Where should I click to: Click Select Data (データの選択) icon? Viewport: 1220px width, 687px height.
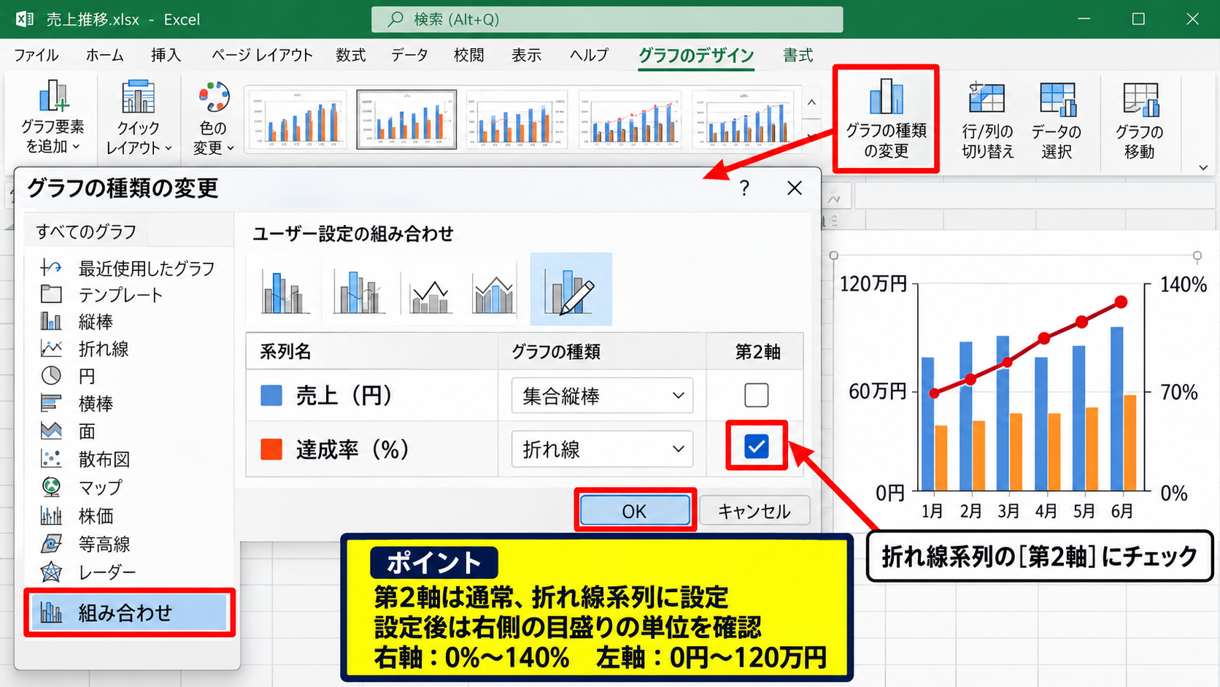click(1057, 99)
